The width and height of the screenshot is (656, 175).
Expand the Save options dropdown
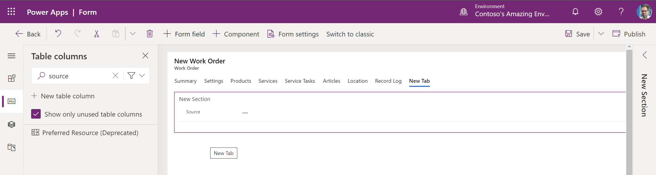pos(601,34)
